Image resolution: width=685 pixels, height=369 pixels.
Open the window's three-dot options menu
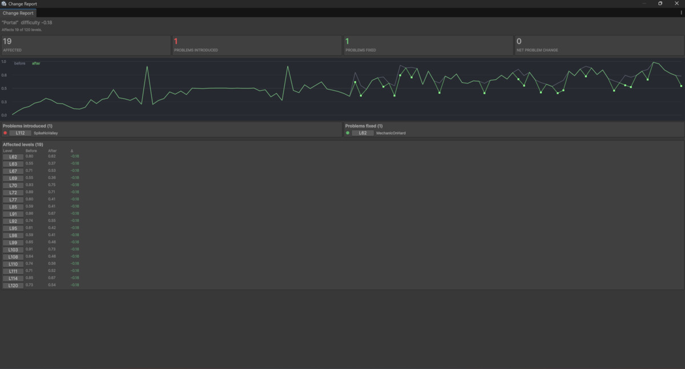(x=681, y=12)
